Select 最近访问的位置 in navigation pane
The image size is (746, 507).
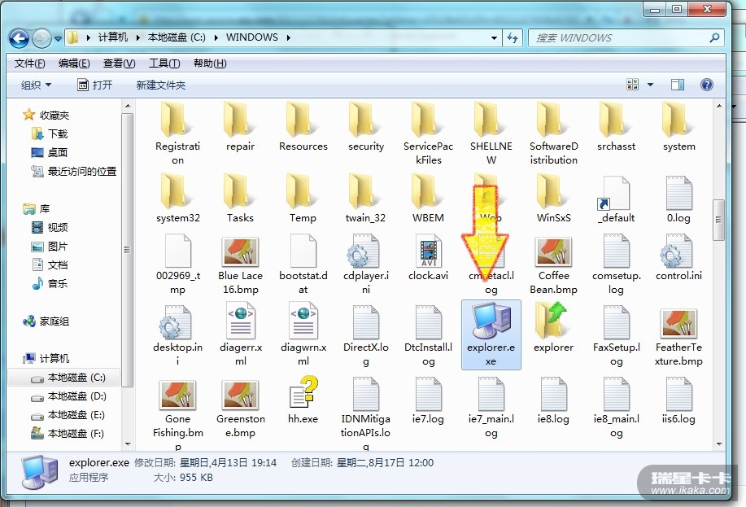point(74,172)
